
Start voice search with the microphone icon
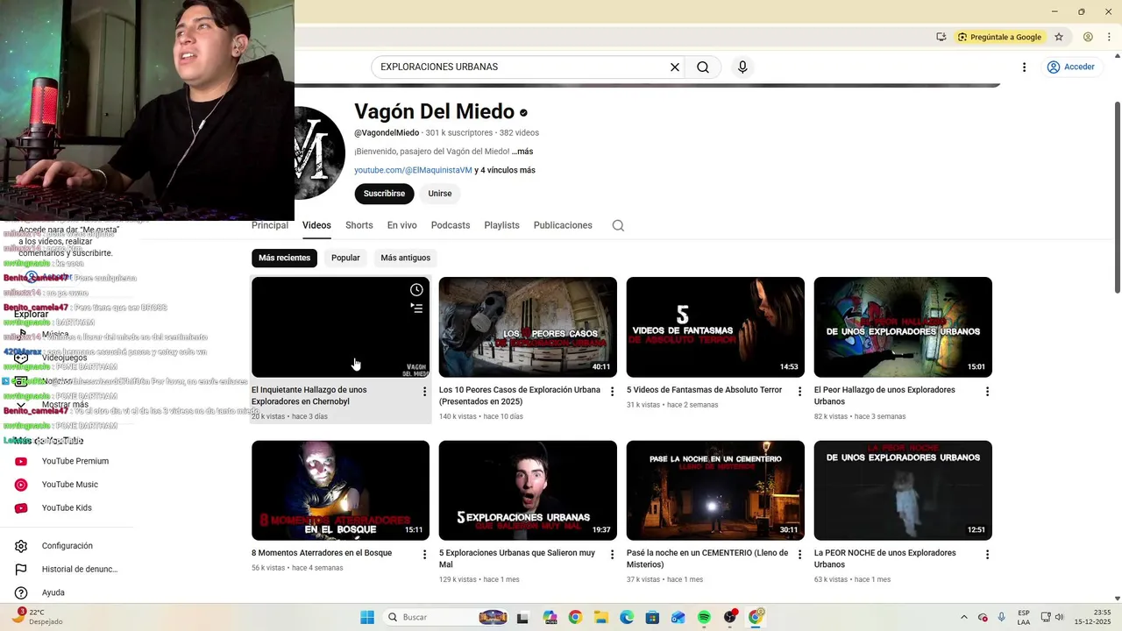tap(742, 67)
